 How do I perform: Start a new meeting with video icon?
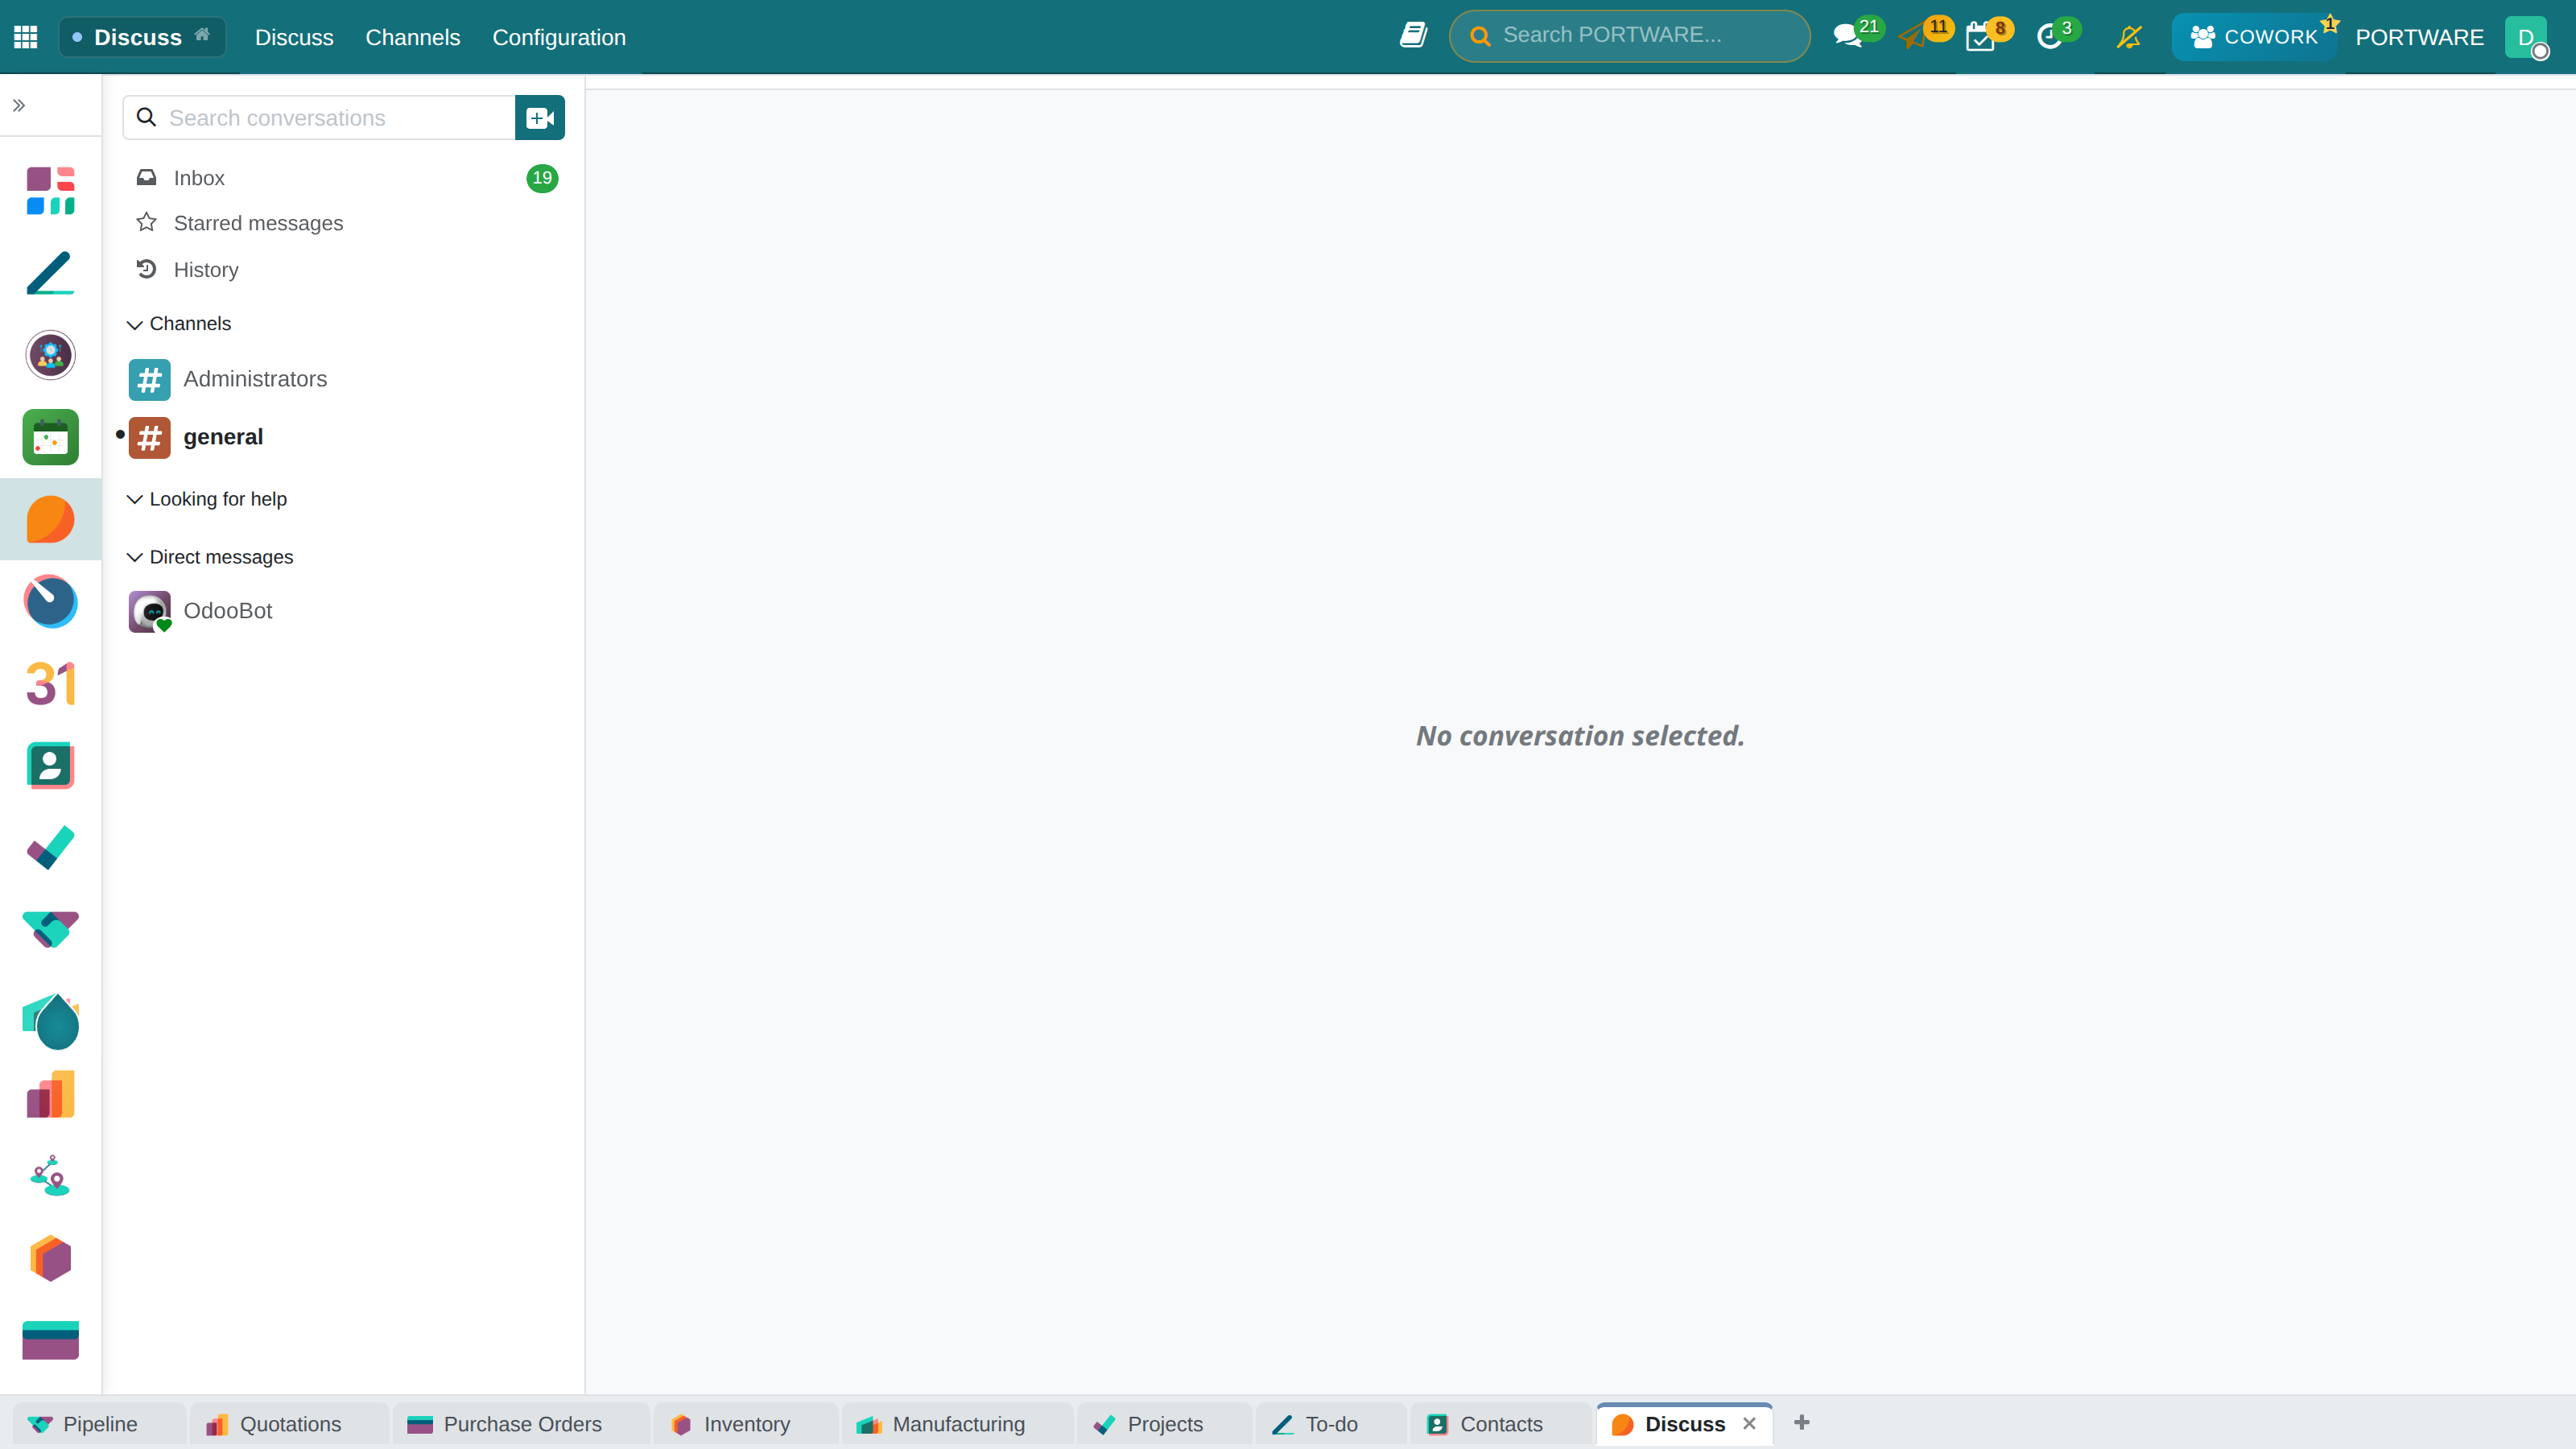[540, 118]
